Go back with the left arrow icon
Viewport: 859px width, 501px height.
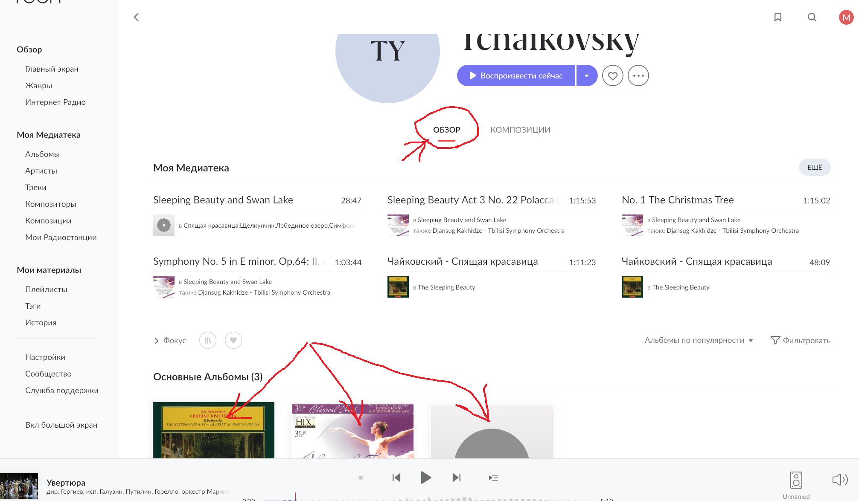pyautogui.click(x=137, y=17)
